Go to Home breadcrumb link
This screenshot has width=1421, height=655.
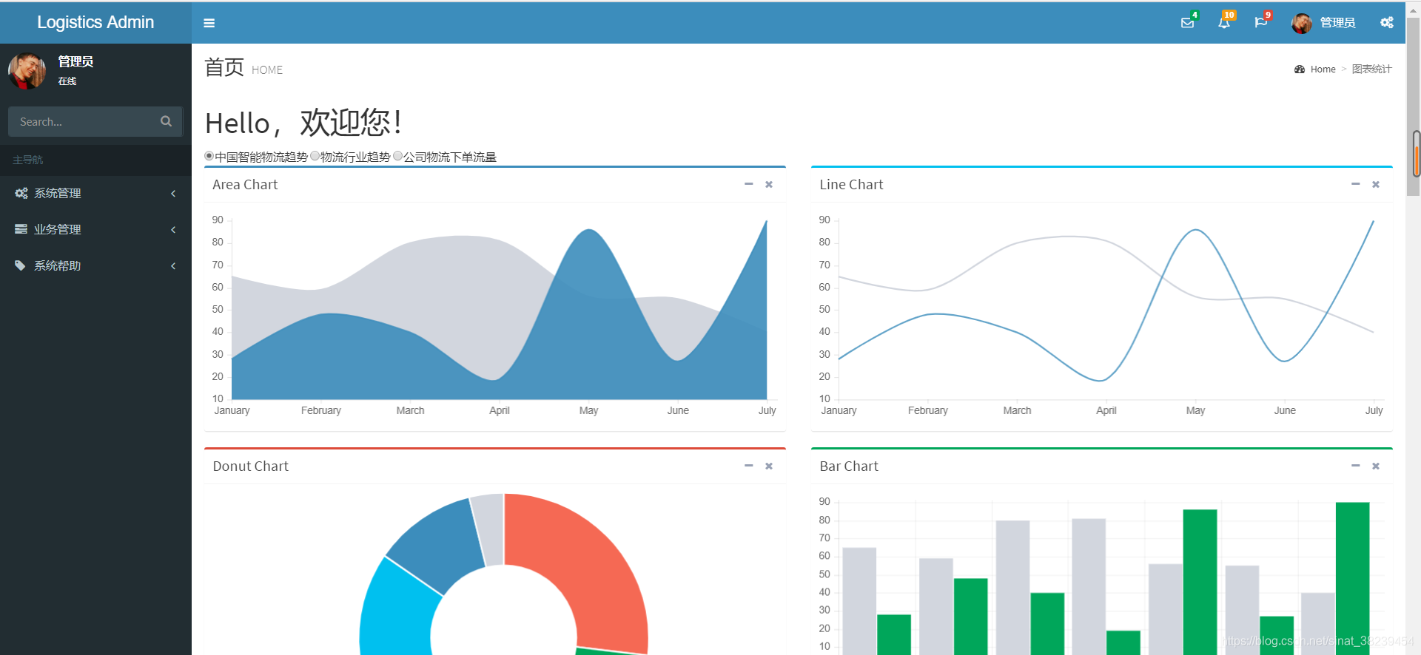pyautogui.click(x=1323, y=69)
